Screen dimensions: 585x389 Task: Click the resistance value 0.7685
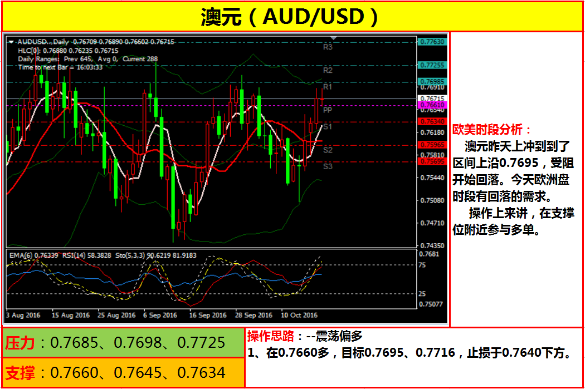click(74, 343)
